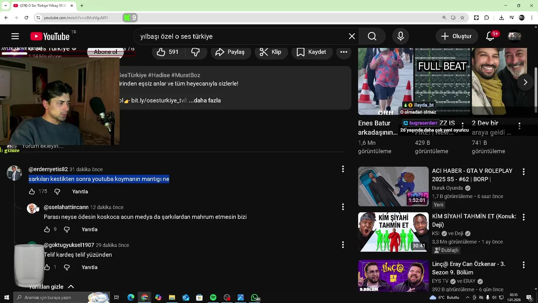Go back with browser back arrow
The image size is (538, 303).
(6, 18)
